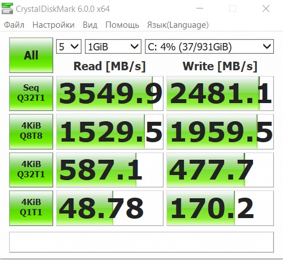Open the Файл menu
283x260 pixels.
[14, 25]
